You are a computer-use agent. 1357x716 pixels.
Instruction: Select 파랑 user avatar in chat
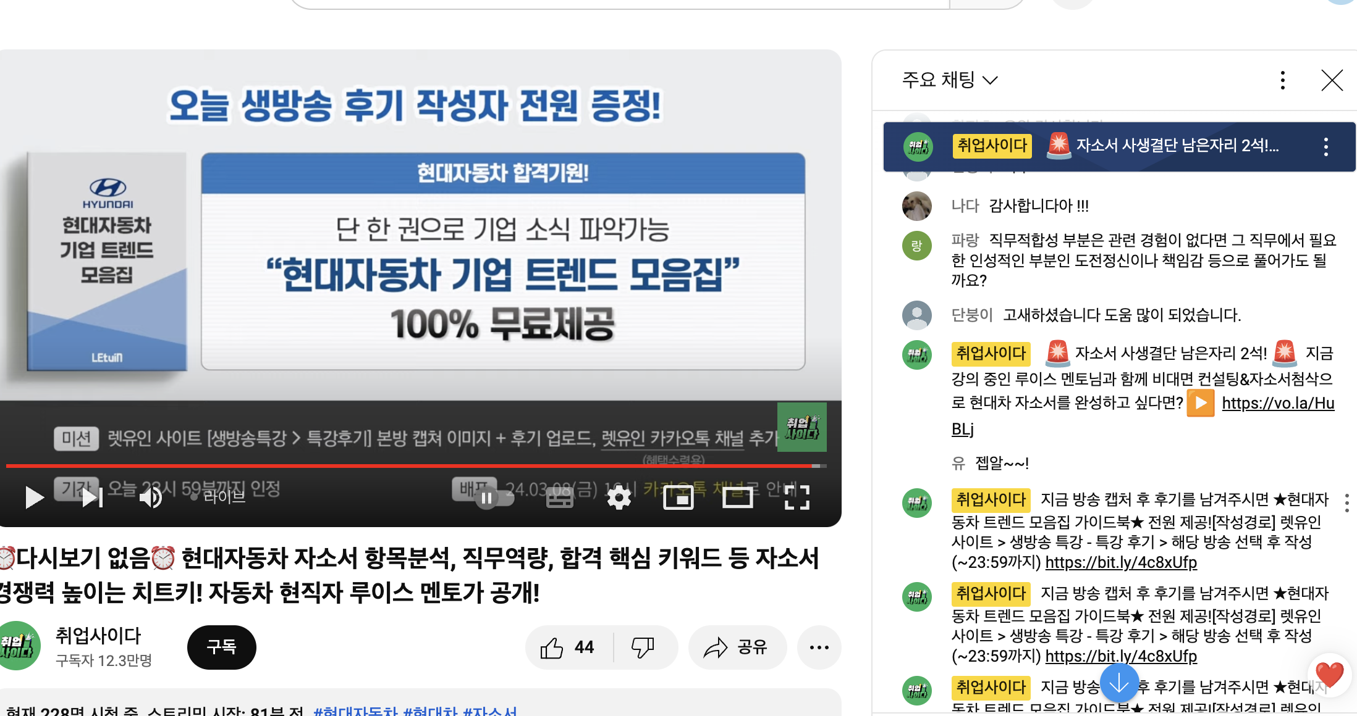(917, 246)
